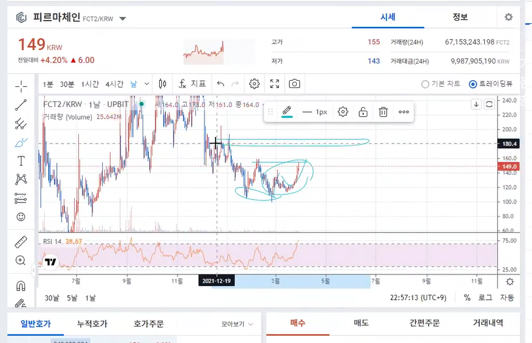Open the candlestick chart type selector

point(162,84)
